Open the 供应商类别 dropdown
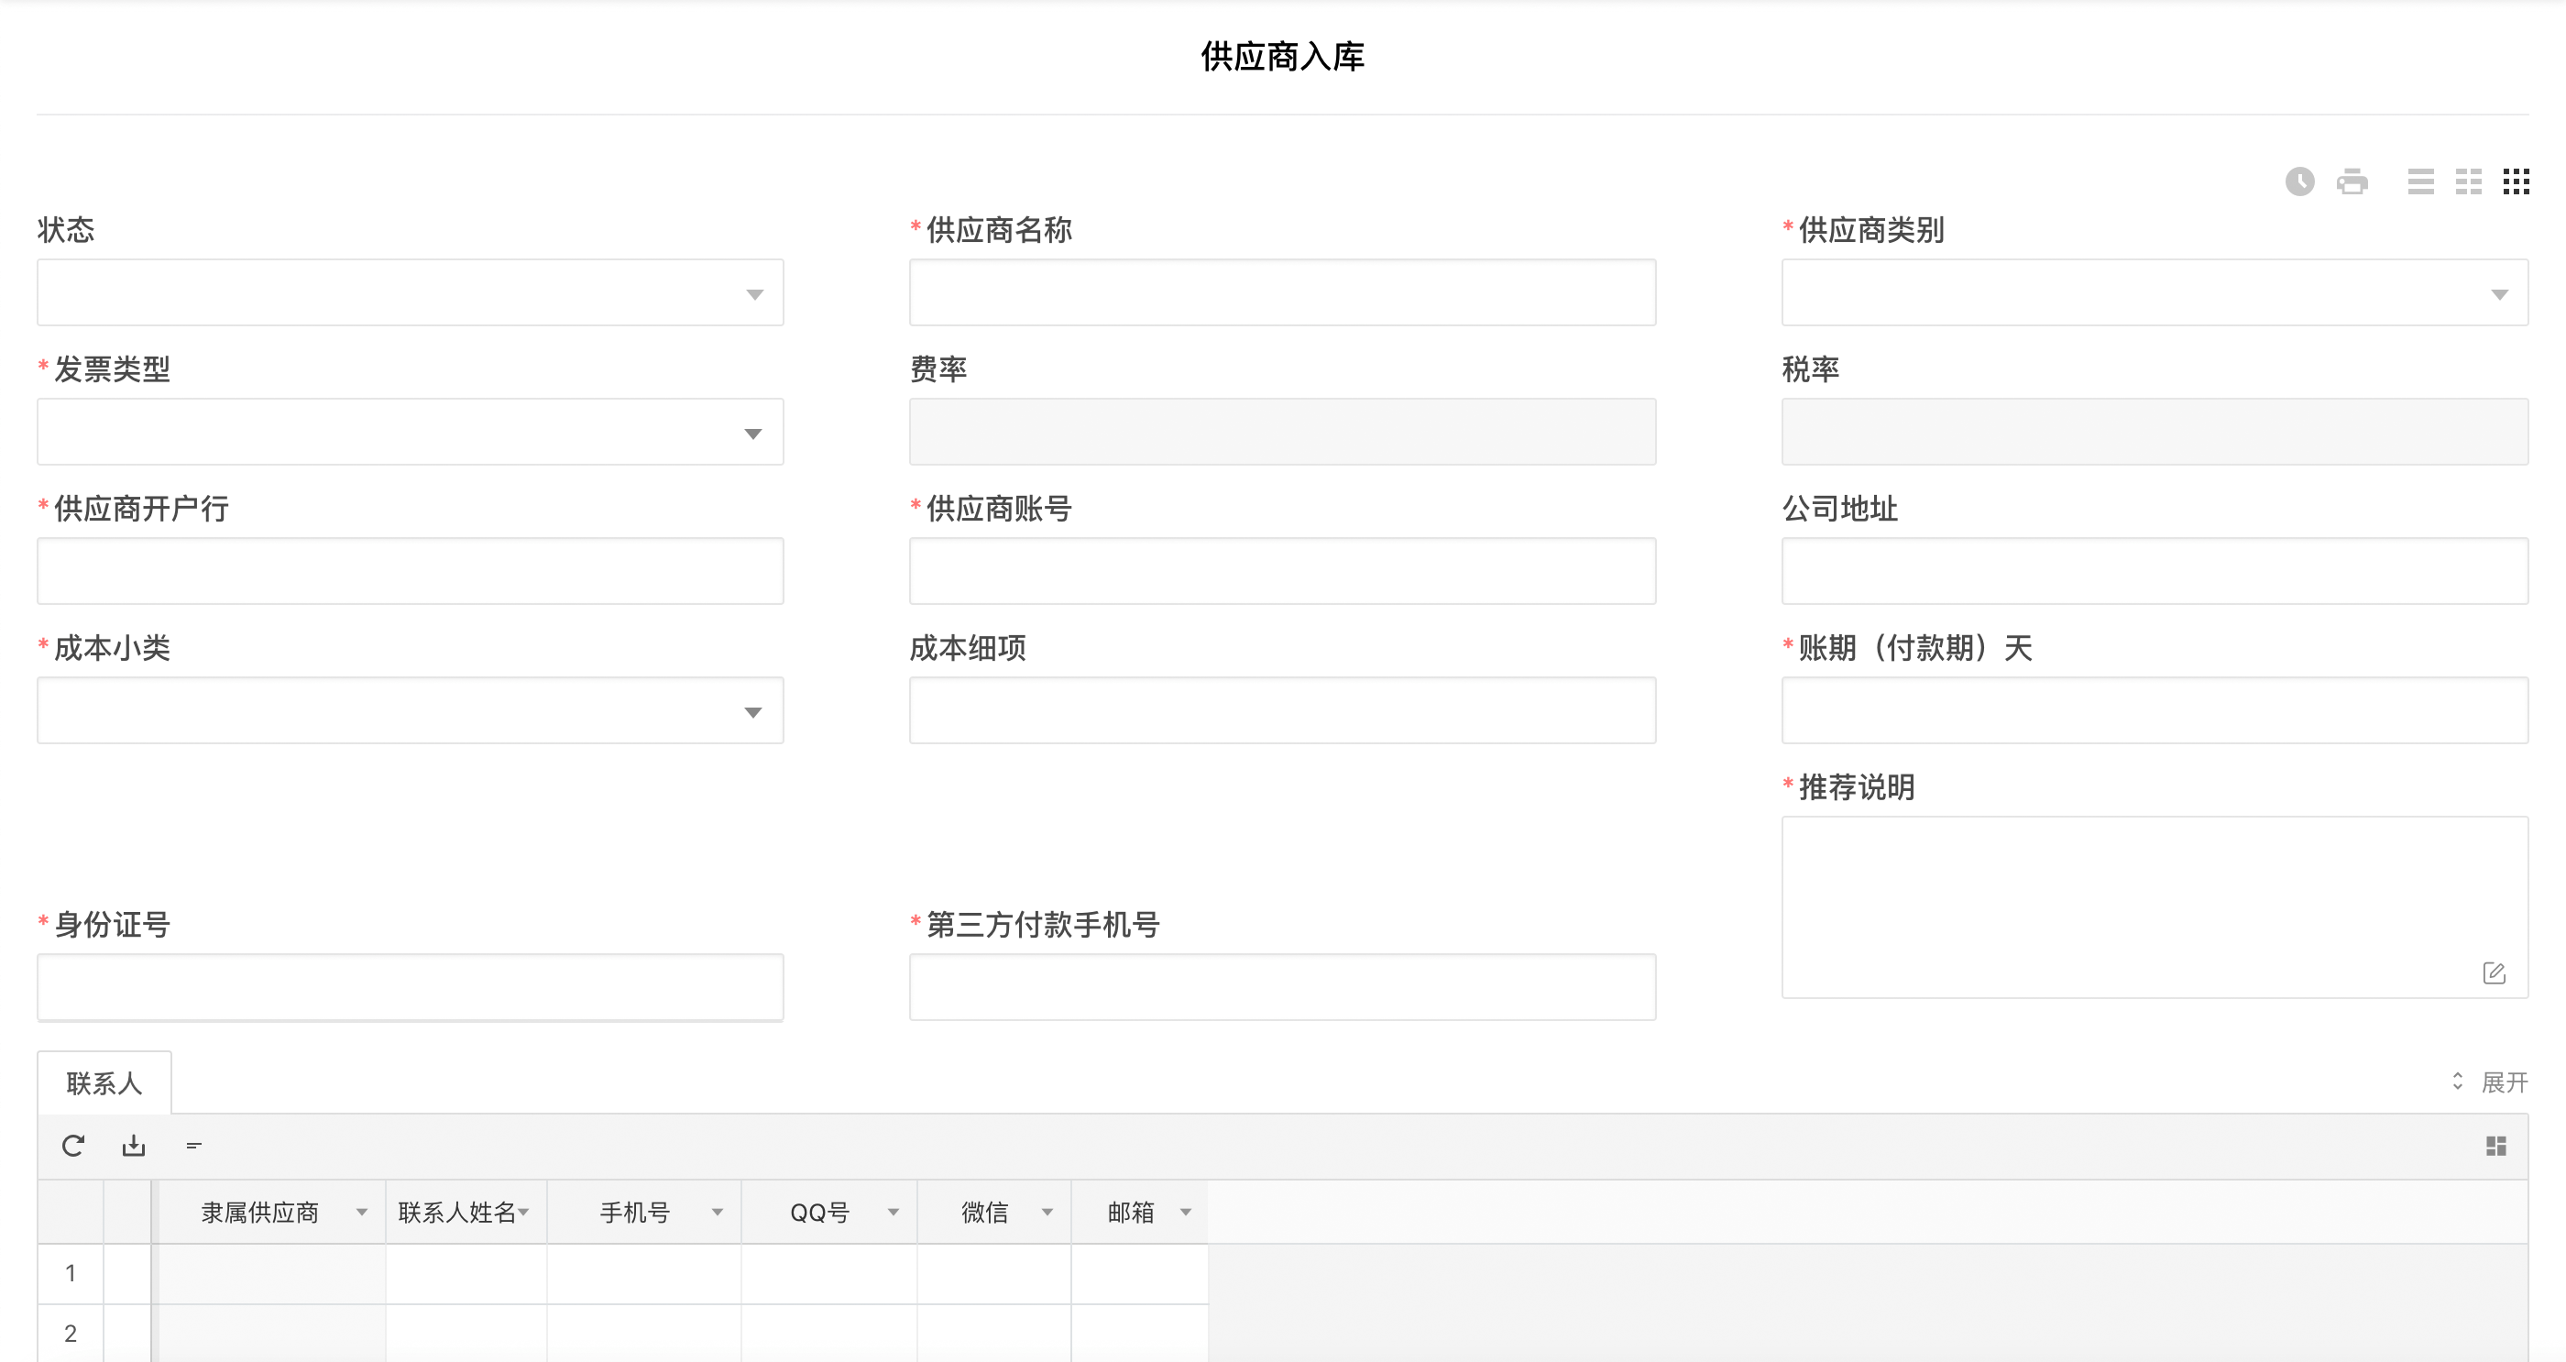Screen dimensions: 2566x1362 (2155, 292)
